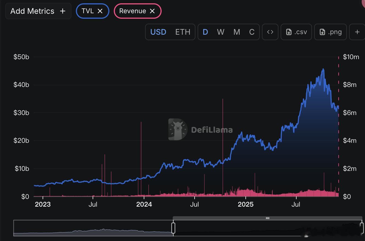
Task: Click the download icon on .png button
Action: click(322, 32)
